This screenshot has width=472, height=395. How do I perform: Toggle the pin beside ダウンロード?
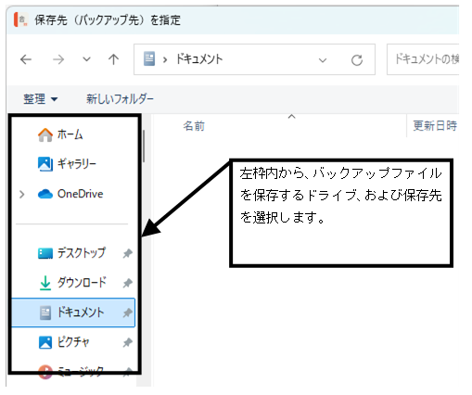[127, 283]
